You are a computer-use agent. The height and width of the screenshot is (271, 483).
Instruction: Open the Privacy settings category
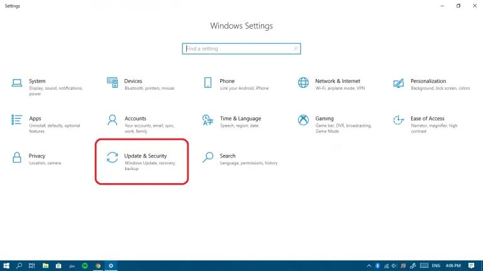(36, 159)
